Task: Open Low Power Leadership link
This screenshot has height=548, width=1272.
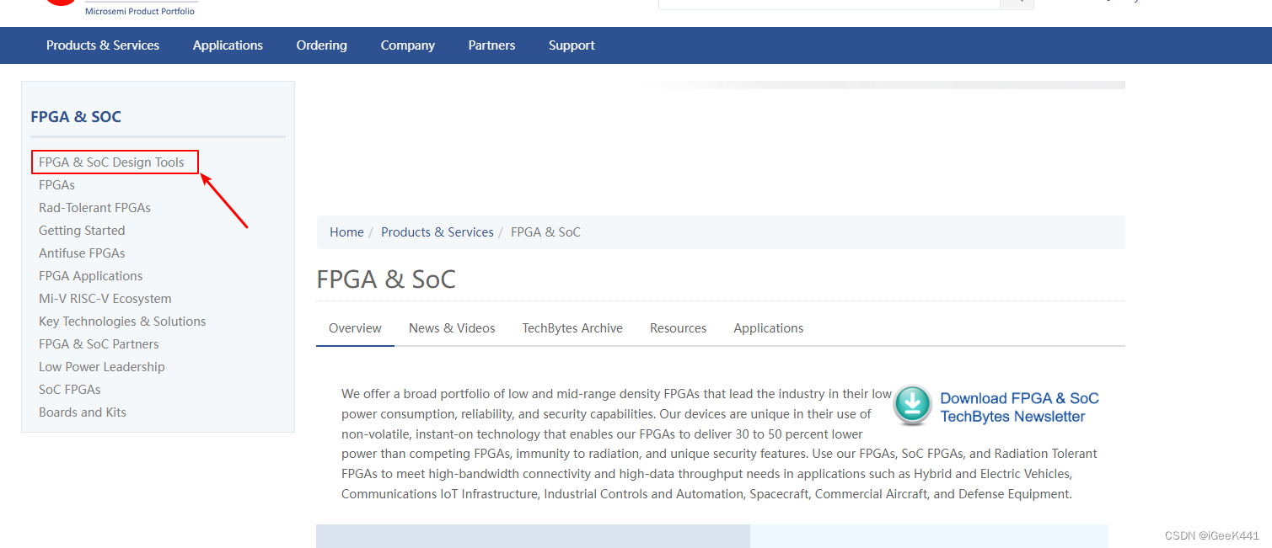Action: coord(102,367)
